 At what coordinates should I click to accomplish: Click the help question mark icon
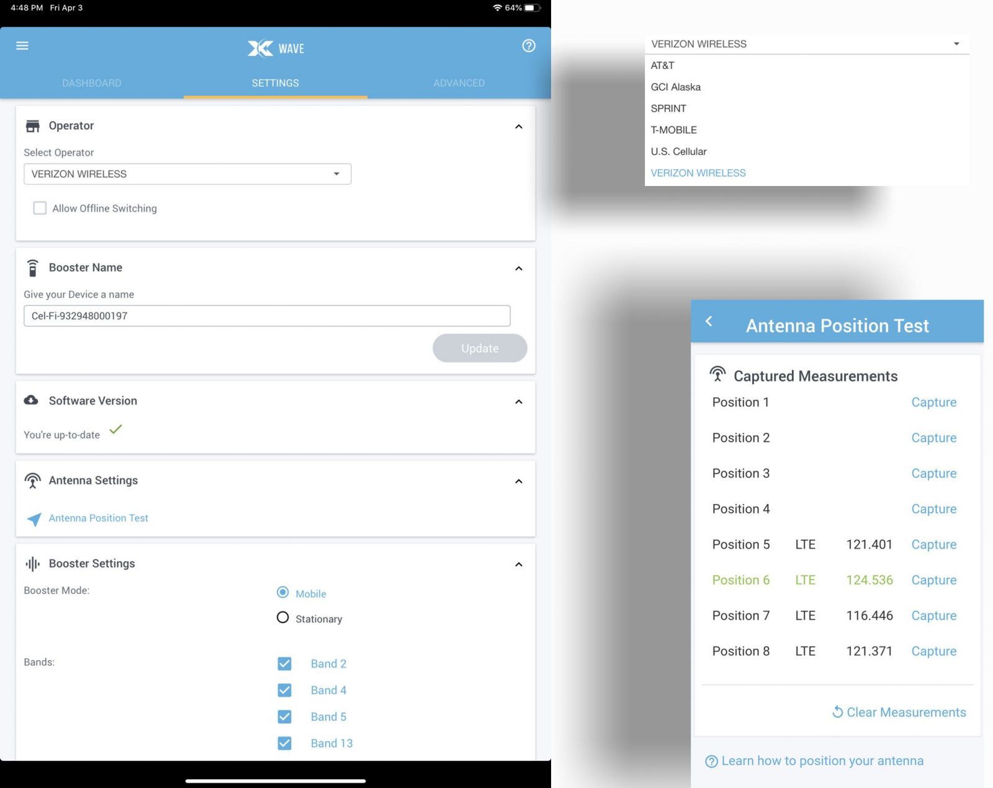click(x=528, y=46)
